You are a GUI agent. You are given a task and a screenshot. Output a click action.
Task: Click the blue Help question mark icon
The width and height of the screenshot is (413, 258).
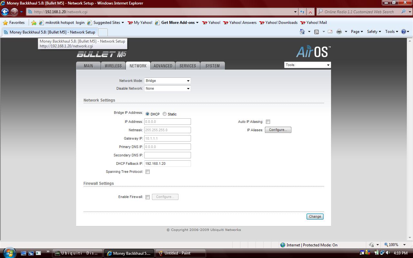point(403,32)
